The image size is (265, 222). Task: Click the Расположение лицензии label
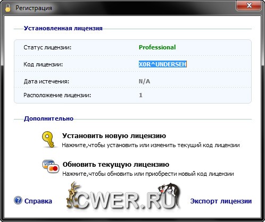click(x=57, y=95)
